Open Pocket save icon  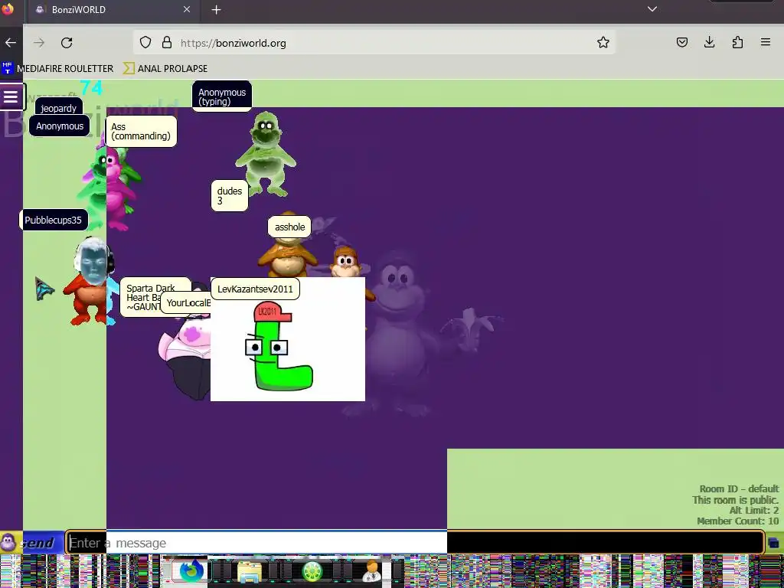tap(682, 43)
